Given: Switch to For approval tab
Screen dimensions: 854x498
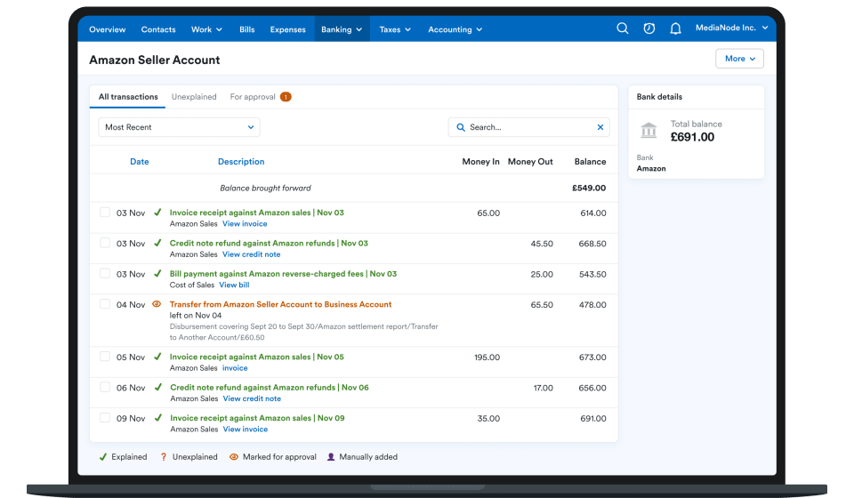Looking at the screenshot, I should coord(252,97).
